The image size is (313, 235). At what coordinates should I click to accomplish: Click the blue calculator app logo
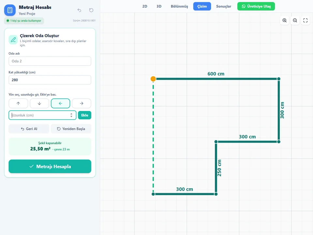10,10
